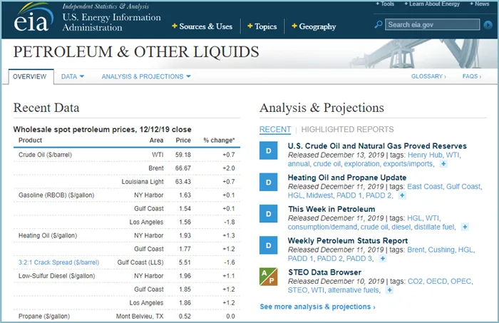This screenshot has height=323, width=499.
Task: Open the Geography navigation menu
Action: [x=314, y=26]
